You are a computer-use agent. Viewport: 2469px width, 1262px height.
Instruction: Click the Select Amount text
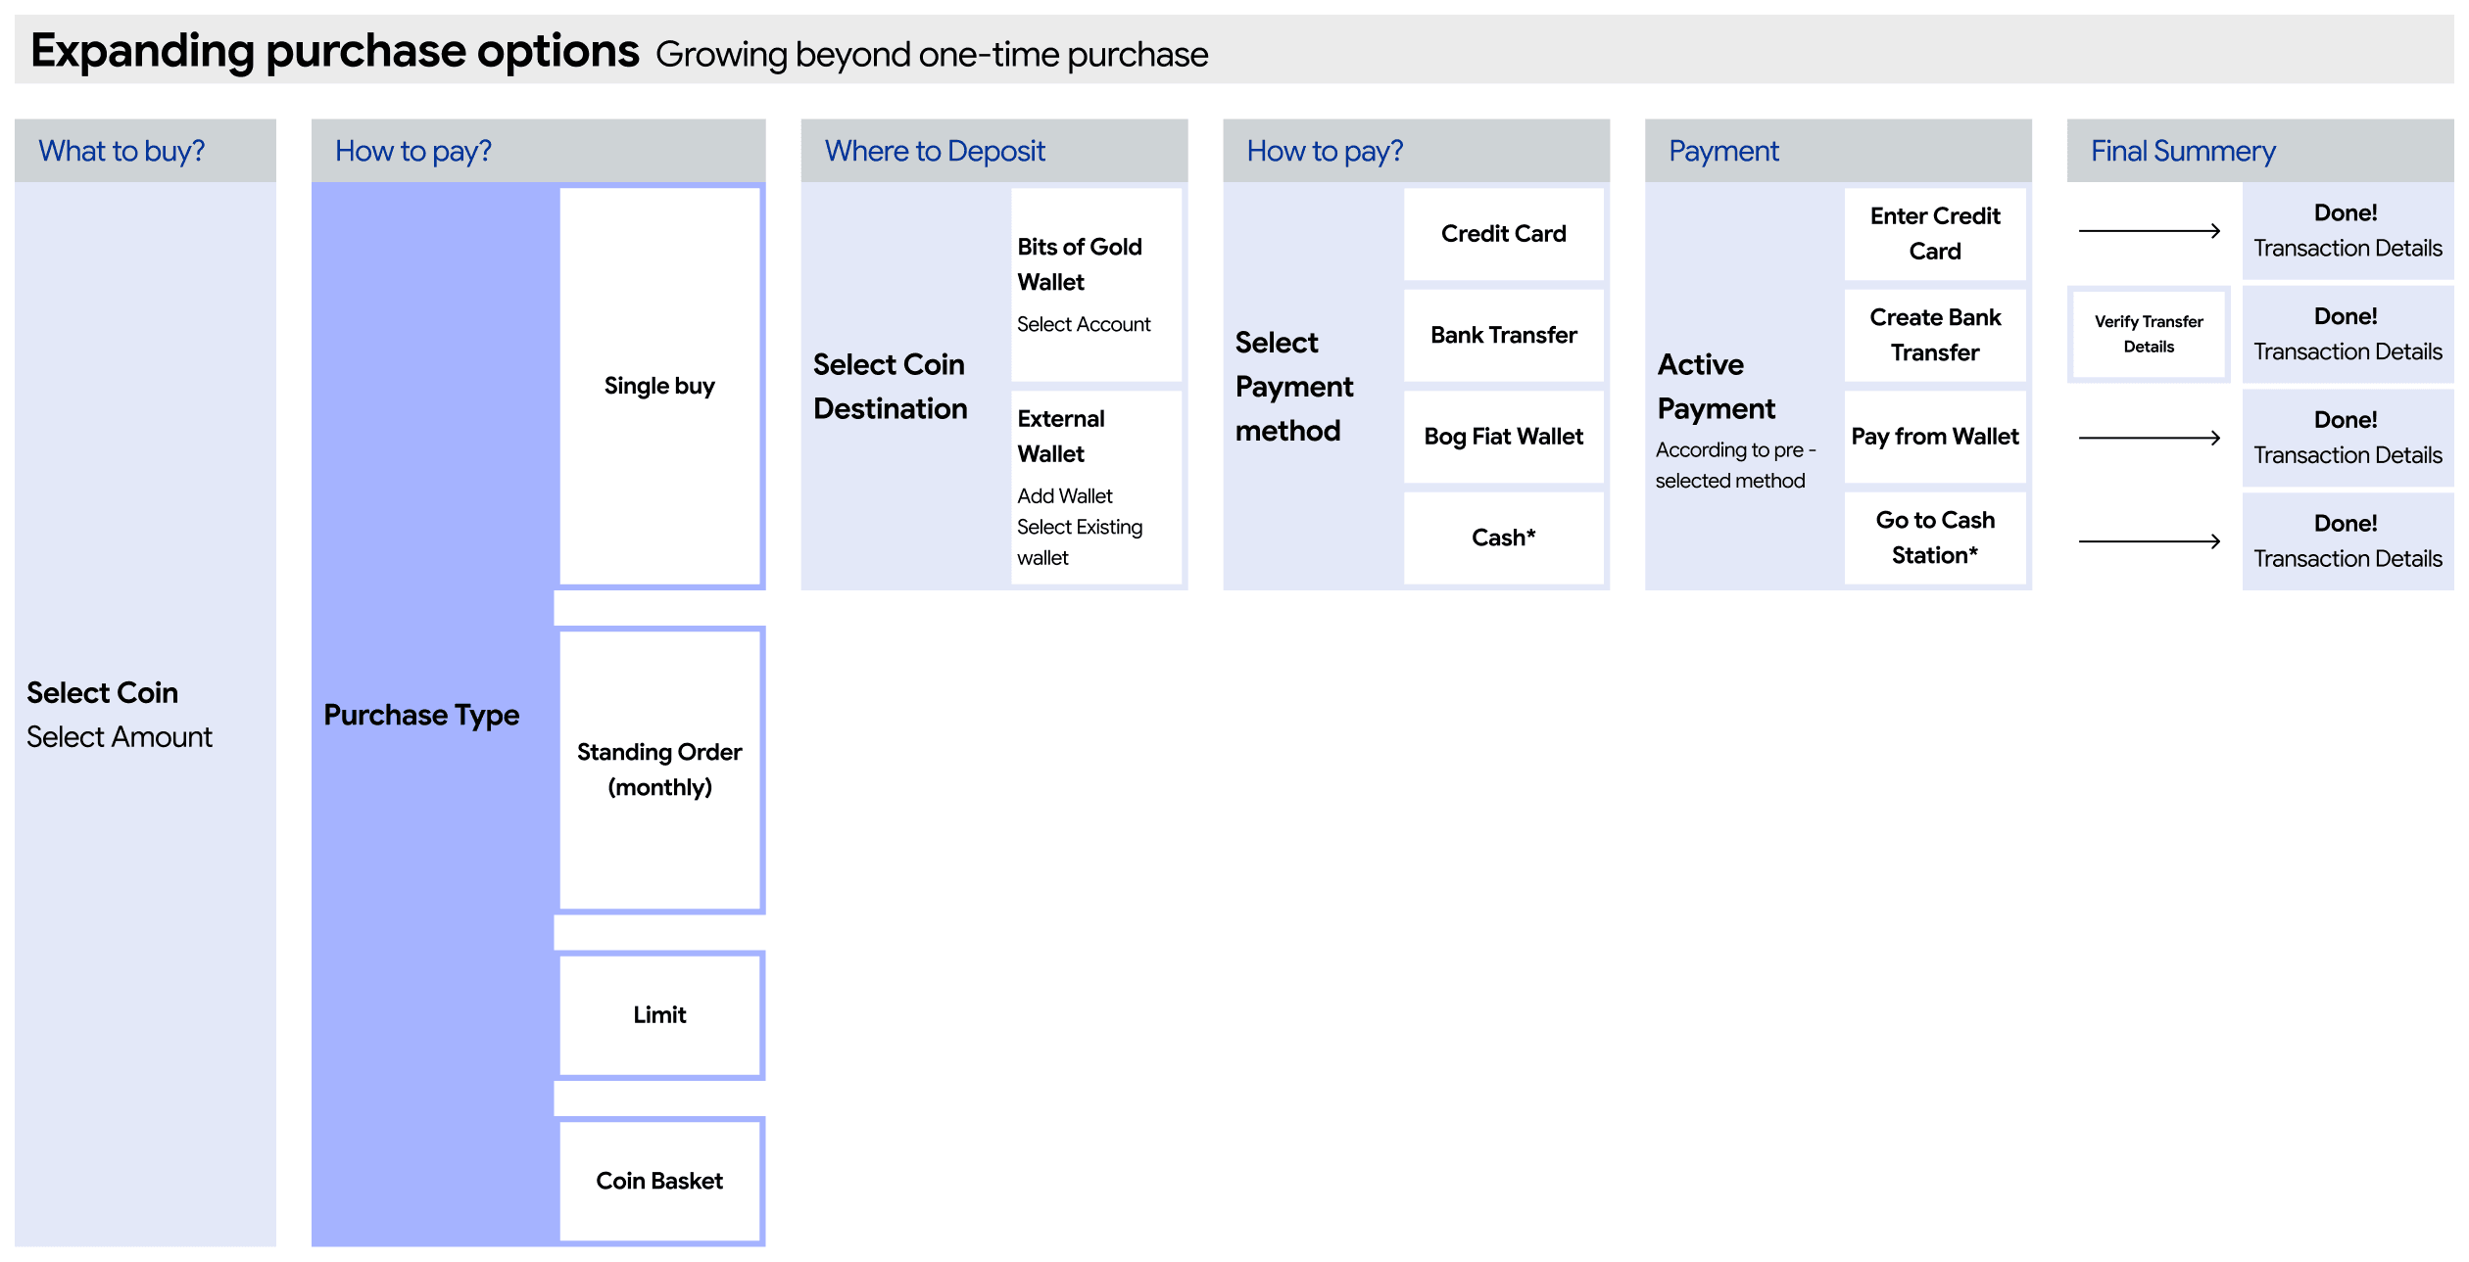(120, 737)
